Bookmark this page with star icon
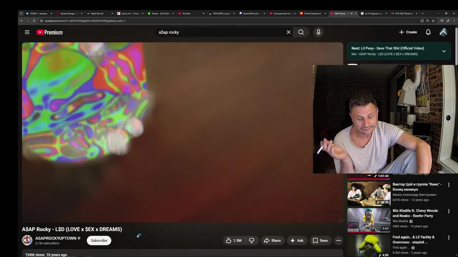The height and width of the screenshot is (257, 458). 433,21
